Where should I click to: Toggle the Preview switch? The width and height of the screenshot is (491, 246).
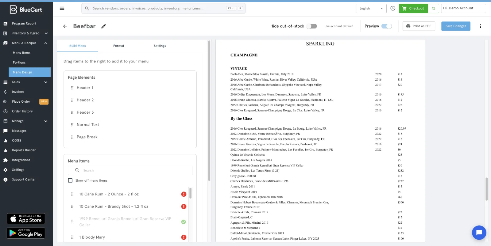coord(387,26)
